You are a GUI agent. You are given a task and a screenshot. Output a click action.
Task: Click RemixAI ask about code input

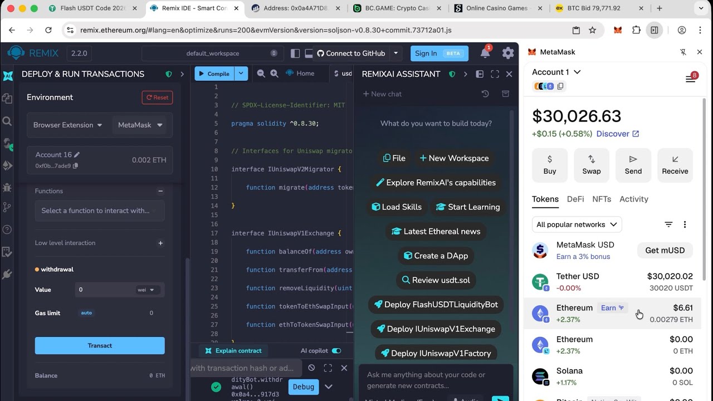[436, 380]
